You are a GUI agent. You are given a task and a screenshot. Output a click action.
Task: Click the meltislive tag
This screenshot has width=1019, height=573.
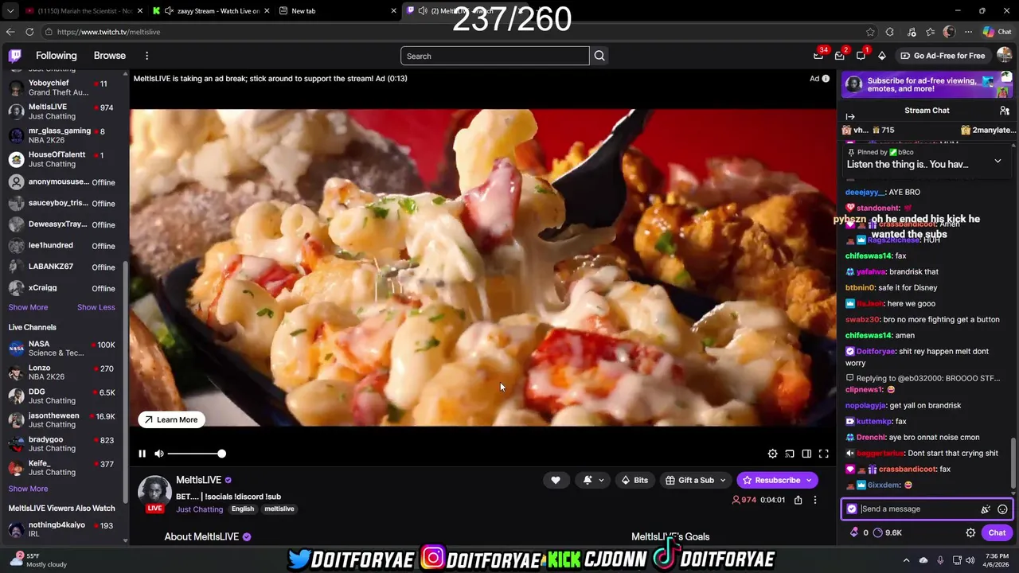(x=279, y=509)
